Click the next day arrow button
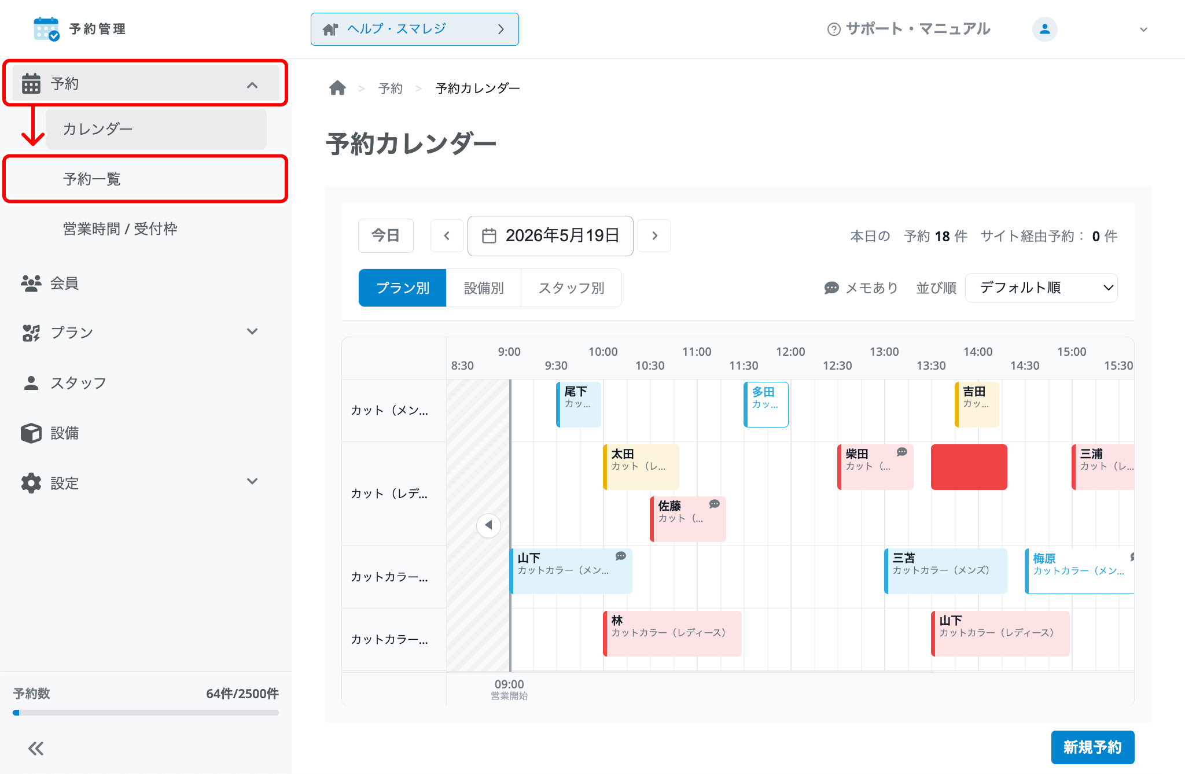This screenshot has height=774, width=1185. (x=654, y=235)
